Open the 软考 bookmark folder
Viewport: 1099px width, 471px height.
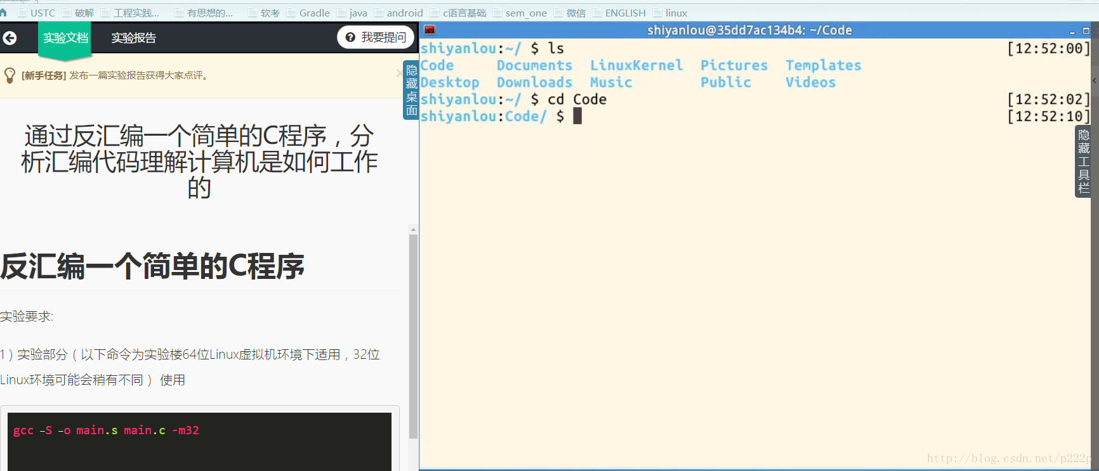tap(264, 13)
